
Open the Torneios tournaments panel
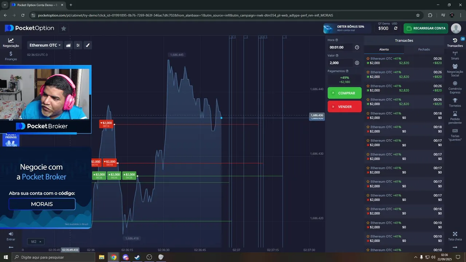pyautogui.click(x=455, y=103)
